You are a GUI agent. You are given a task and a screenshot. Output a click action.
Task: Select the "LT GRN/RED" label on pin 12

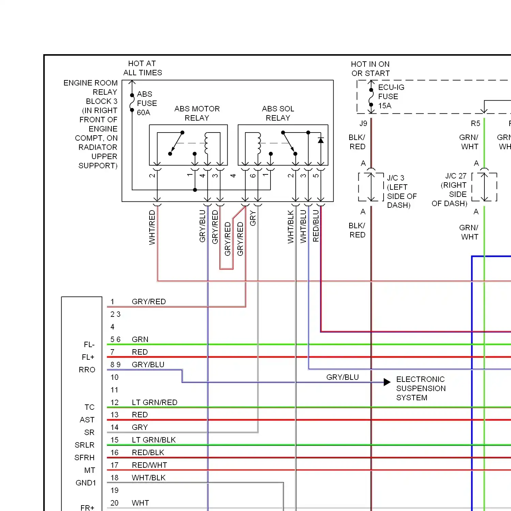point(155,402)
